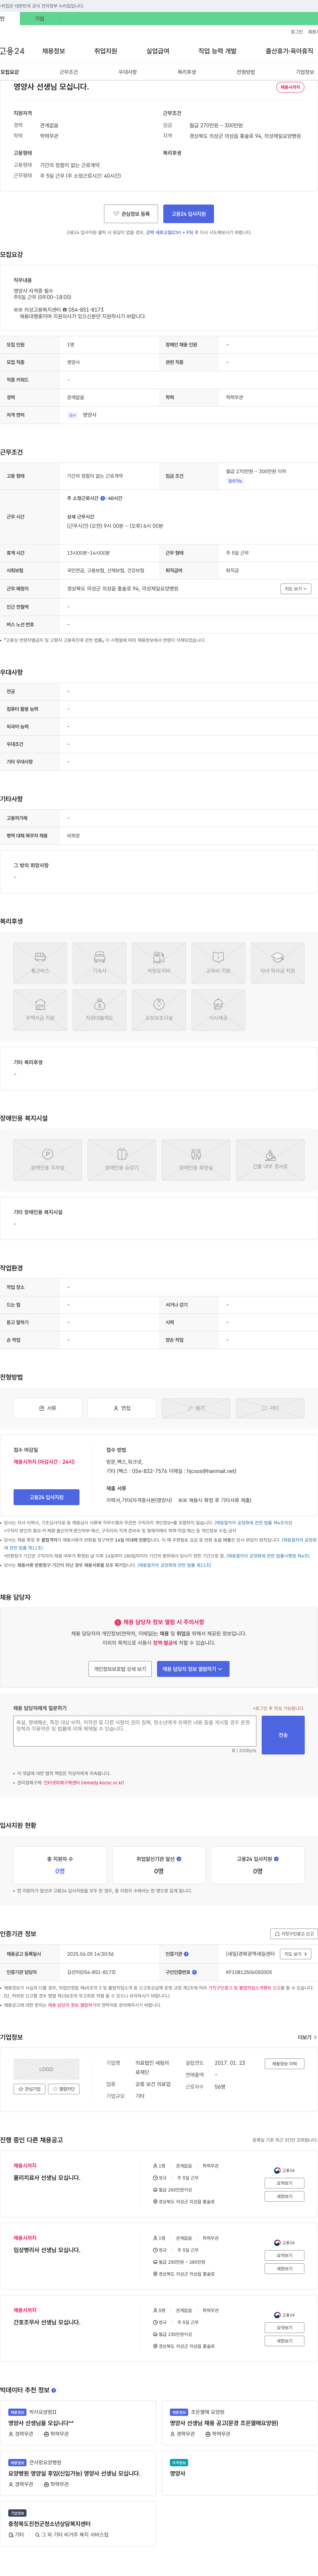Open the 채용정보 menu

[53, 51]
